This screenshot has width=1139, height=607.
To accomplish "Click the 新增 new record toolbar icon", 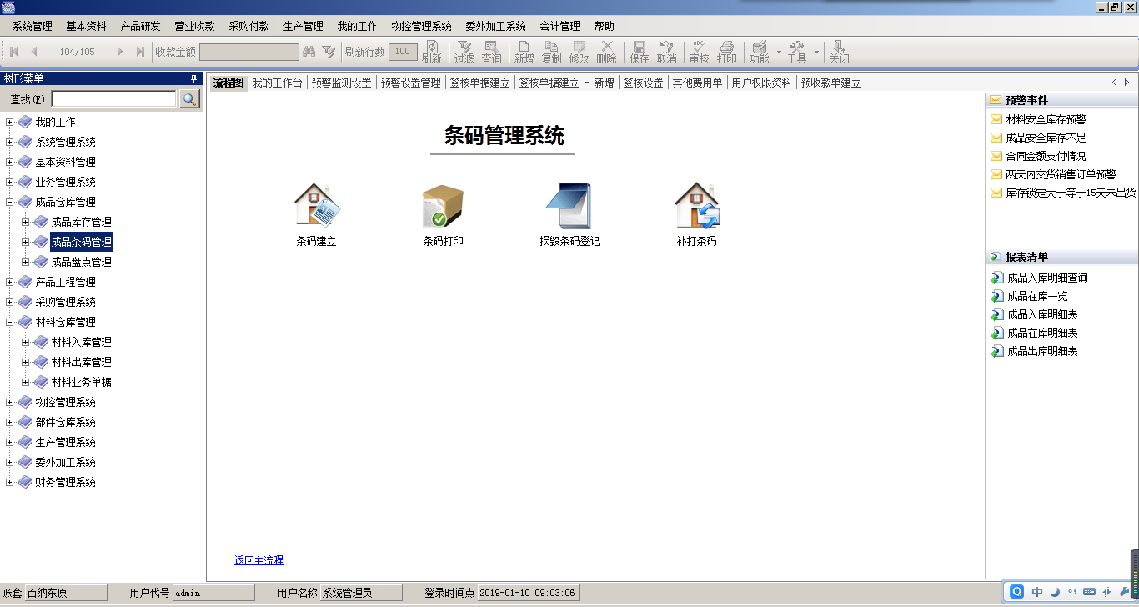I will click(523, 52).
